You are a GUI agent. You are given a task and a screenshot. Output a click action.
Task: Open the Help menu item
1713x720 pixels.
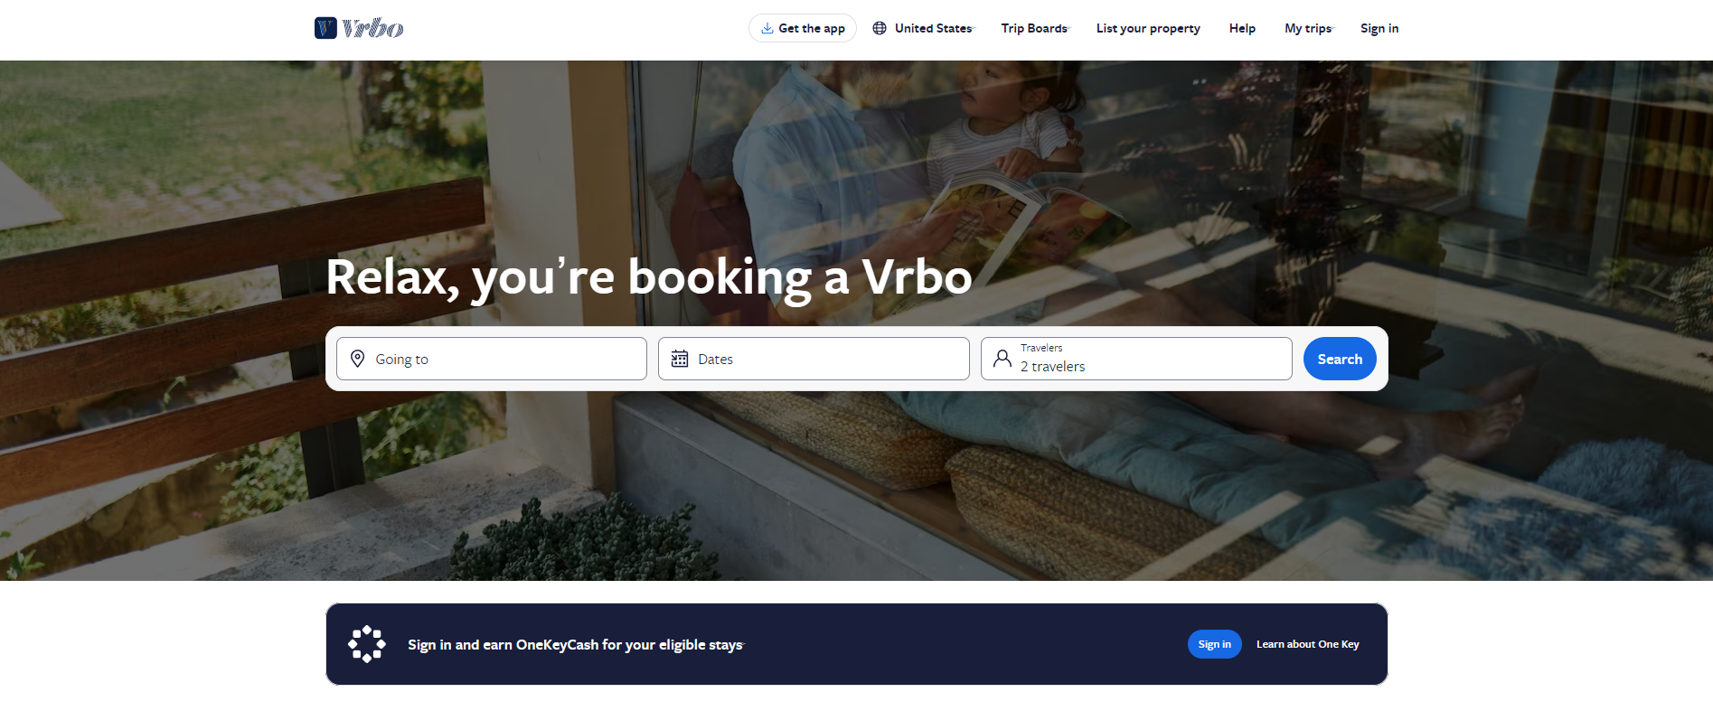(1242, 28)
